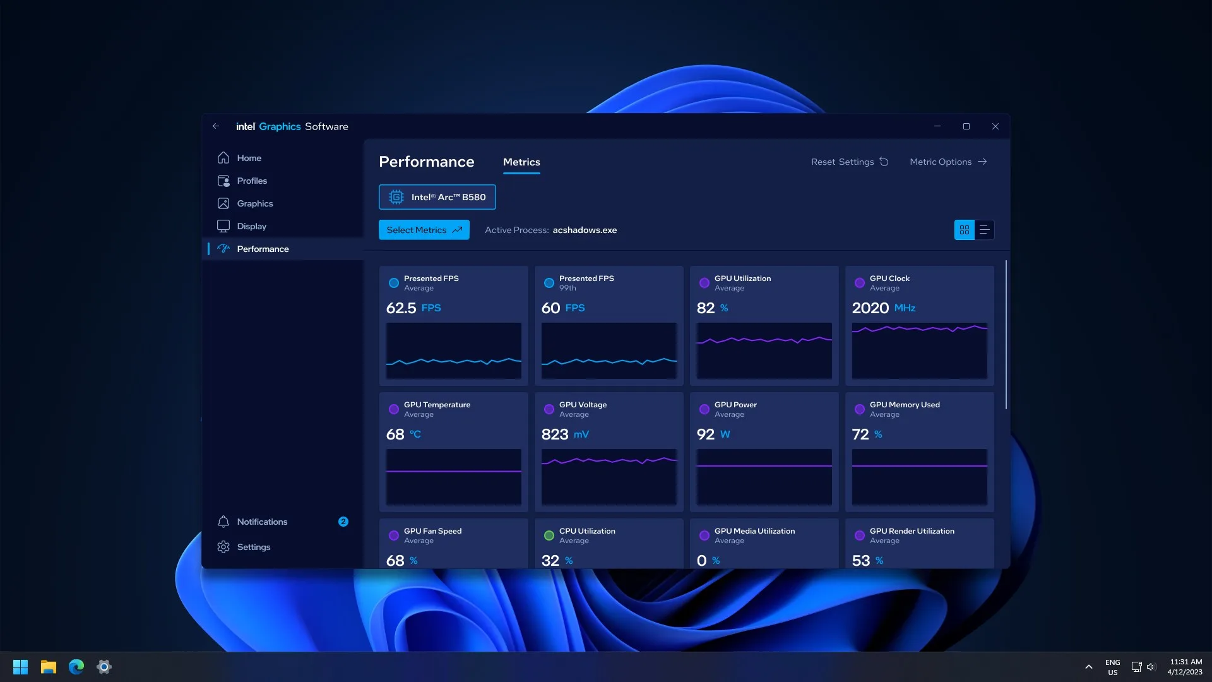Show hidden tray icons chevron
This screenshot has height=682, width=1212.
pos(1089,667)
